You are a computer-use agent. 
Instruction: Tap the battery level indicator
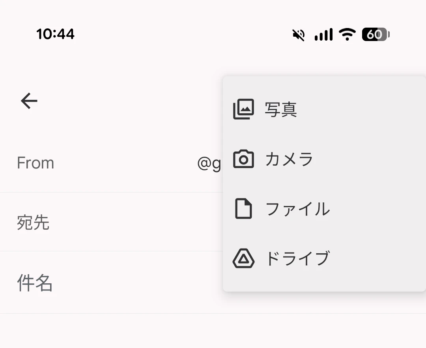(x=376, y=35)
